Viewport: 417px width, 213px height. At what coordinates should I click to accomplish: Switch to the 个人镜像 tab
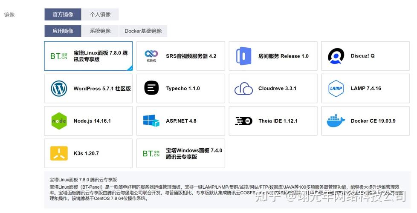tap(100, 14)
